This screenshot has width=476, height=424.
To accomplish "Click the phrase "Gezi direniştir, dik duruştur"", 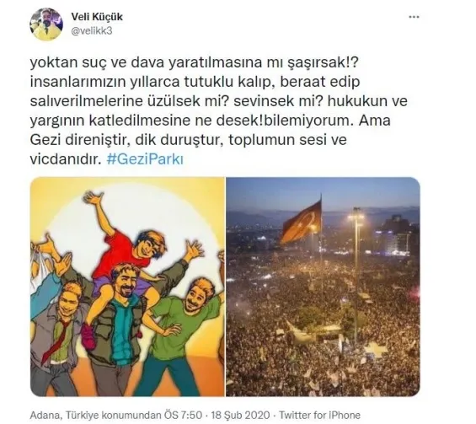I will coord(125,140).
